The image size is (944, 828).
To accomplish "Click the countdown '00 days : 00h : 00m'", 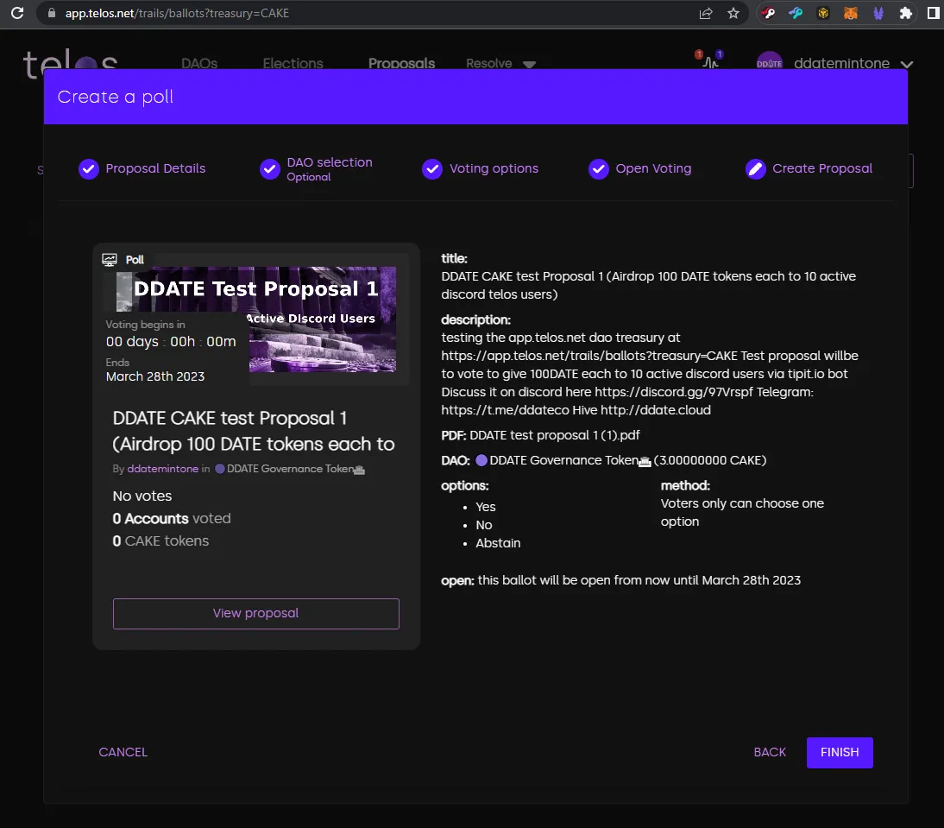I will [171, 341].
